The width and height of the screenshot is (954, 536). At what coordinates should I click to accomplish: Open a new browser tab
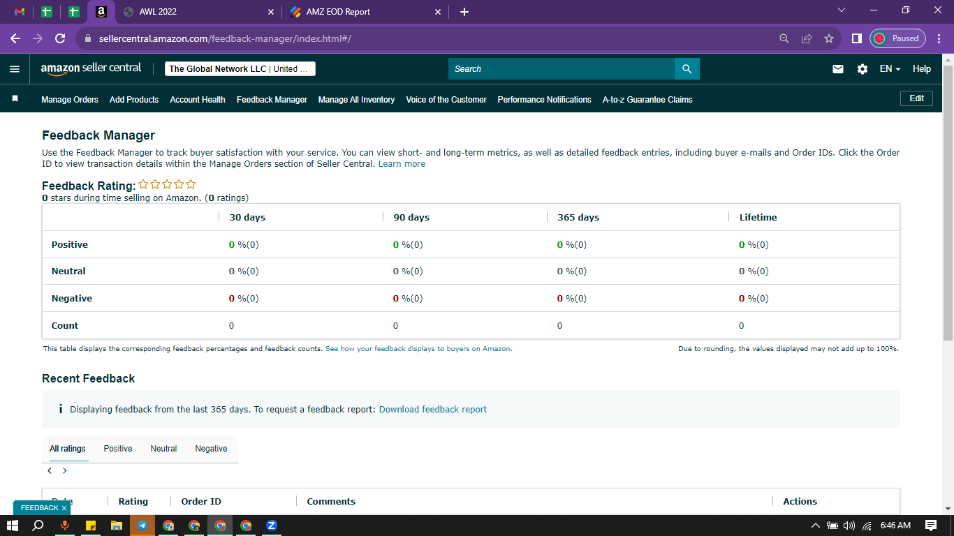coord(464,12)
